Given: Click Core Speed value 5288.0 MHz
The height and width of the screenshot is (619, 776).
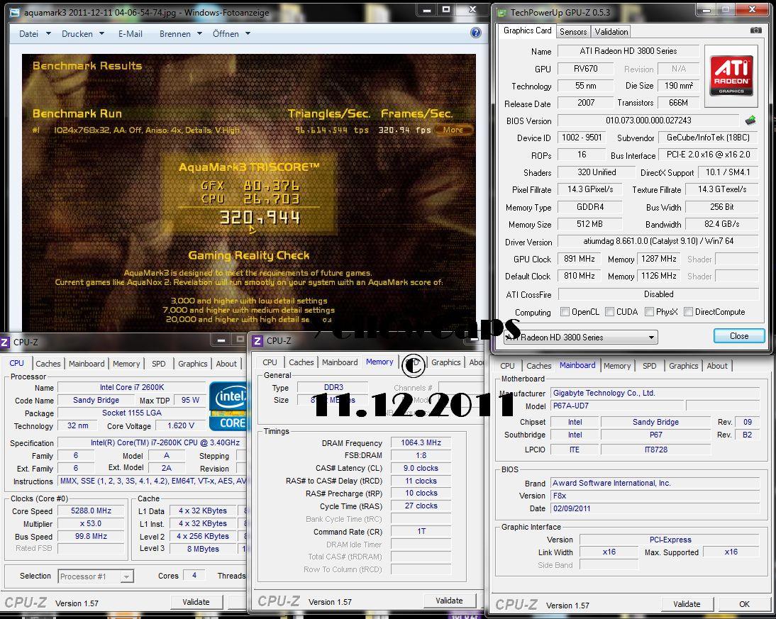Looking at the screenshot, I should tap(91, 511).
